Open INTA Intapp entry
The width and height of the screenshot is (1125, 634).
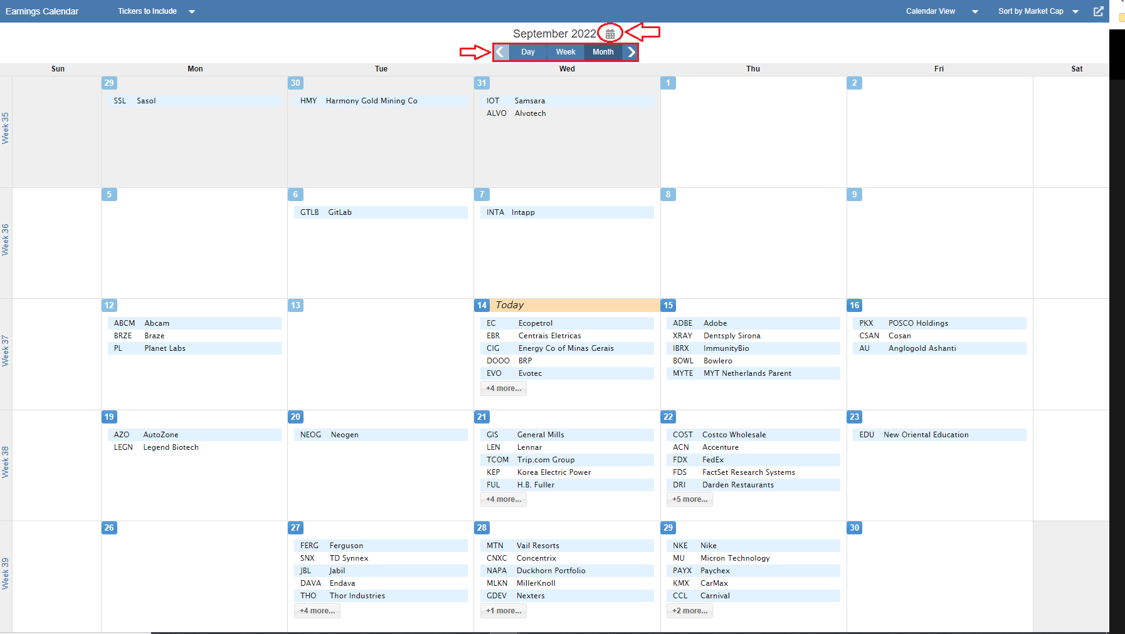click(567, 212)
